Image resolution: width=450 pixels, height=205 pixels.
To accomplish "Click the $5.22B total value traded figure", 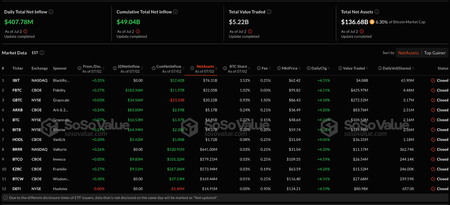I will coord(239,22).
